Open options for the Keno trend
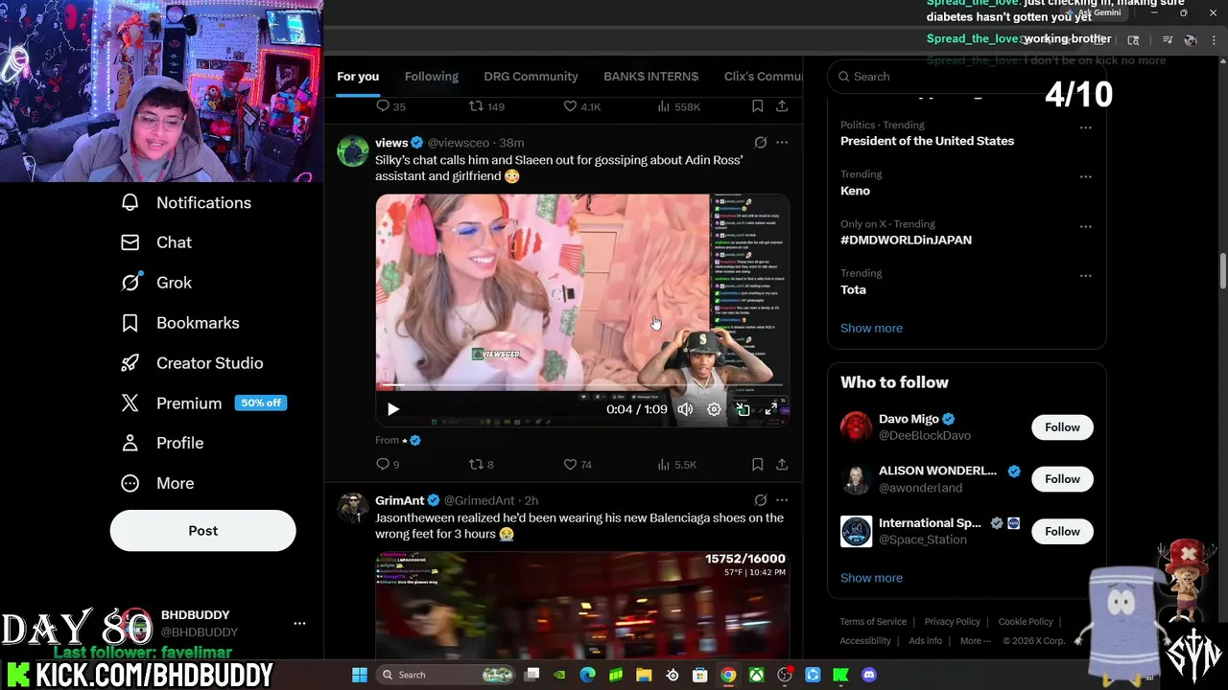The width and height of the screenshot is (1228, 690). pyautogui.click(x=1085, y=177)
